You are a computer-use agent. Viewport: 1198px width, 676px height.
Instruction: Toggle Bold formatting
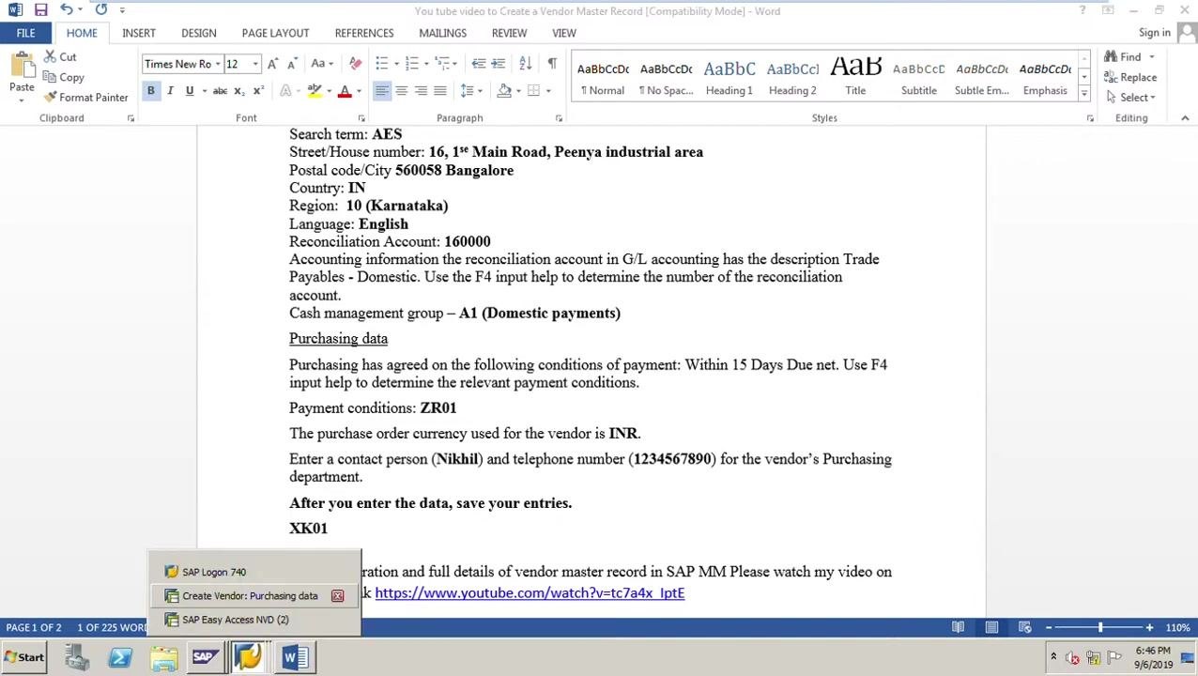[x=150, y=91]
